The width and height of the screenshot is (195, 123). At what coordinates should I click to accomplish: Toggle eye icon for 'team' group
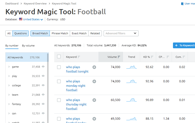click(x=43, y=95)
